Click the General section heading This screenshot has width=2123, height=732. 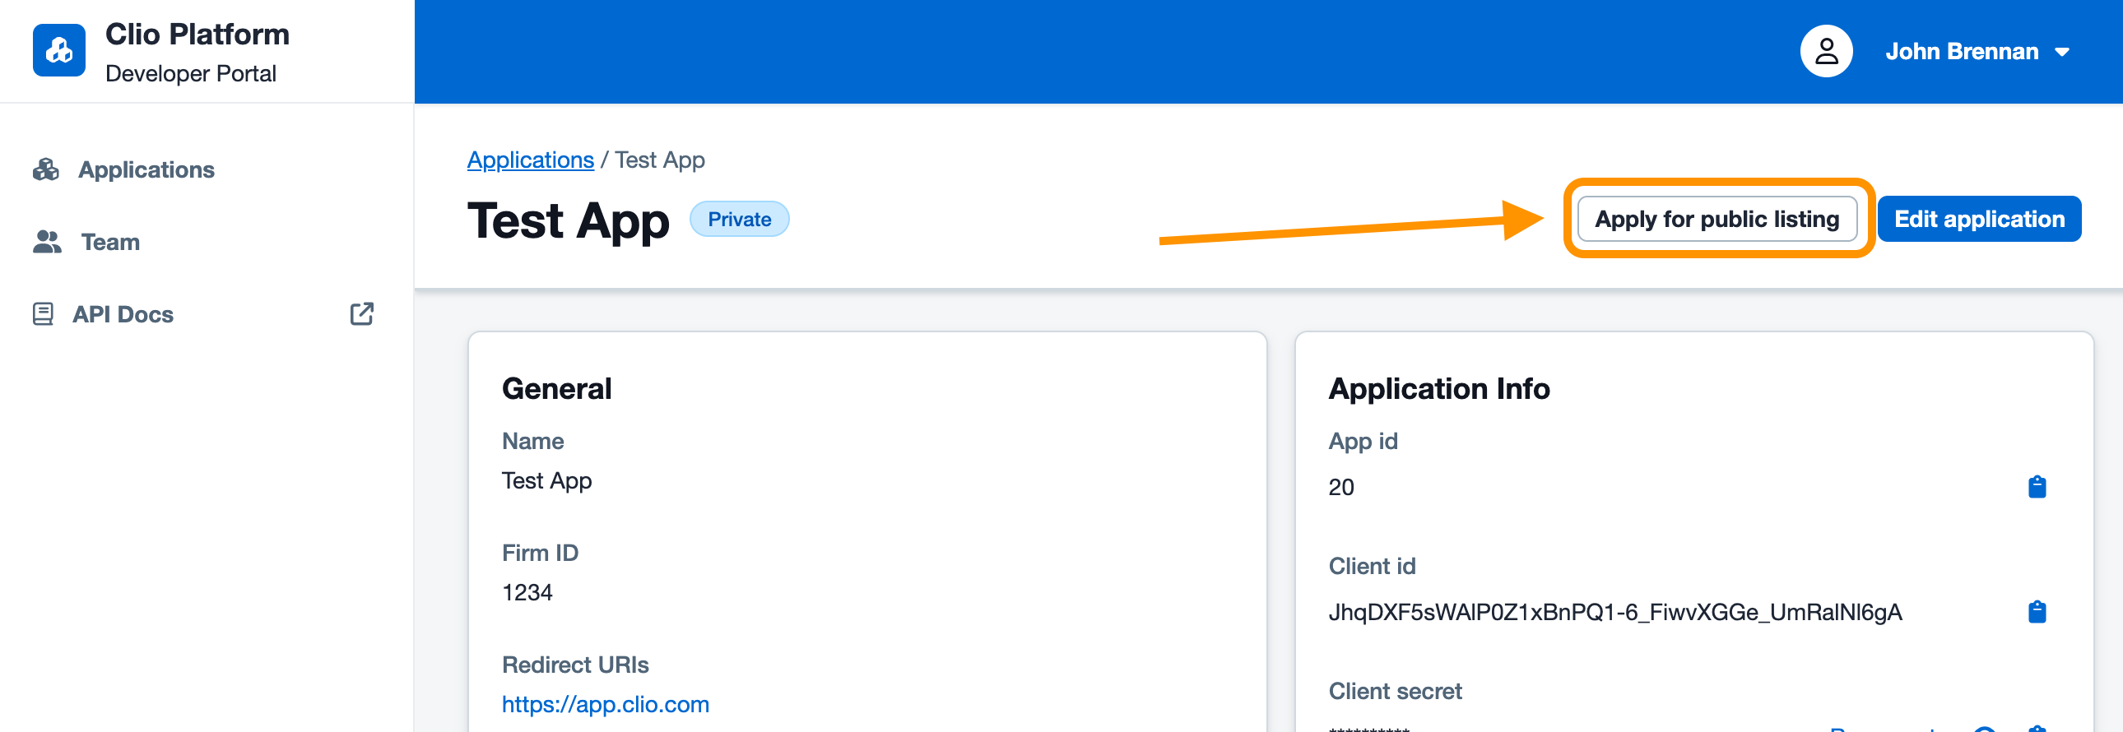(556, 389)
